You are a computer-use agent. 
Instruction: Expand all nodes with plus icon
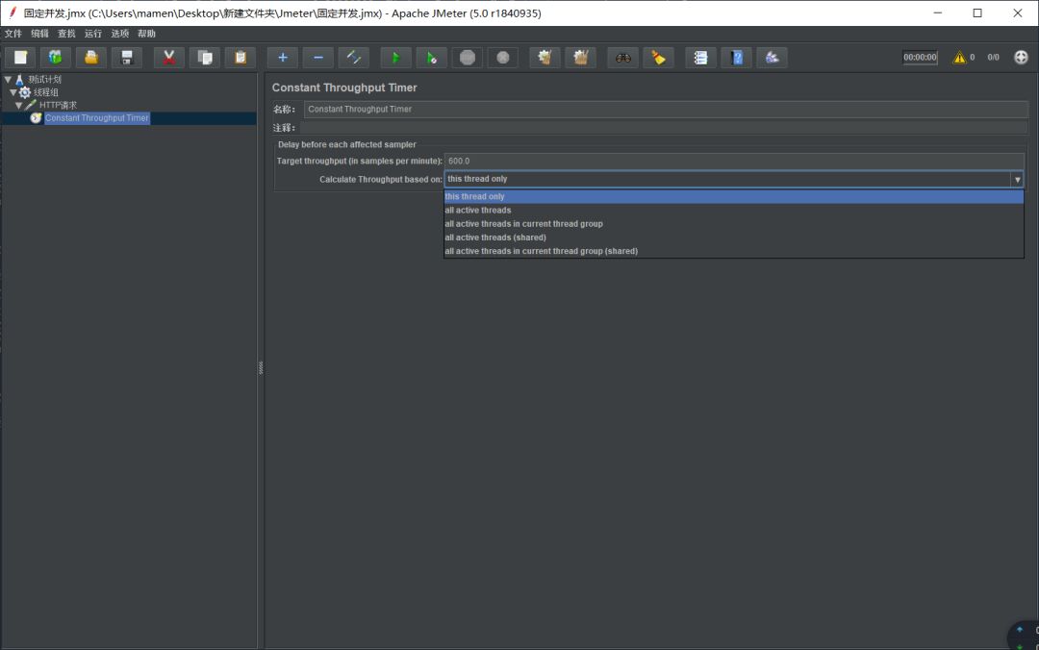pyautogui.click(x=283, y=58)
